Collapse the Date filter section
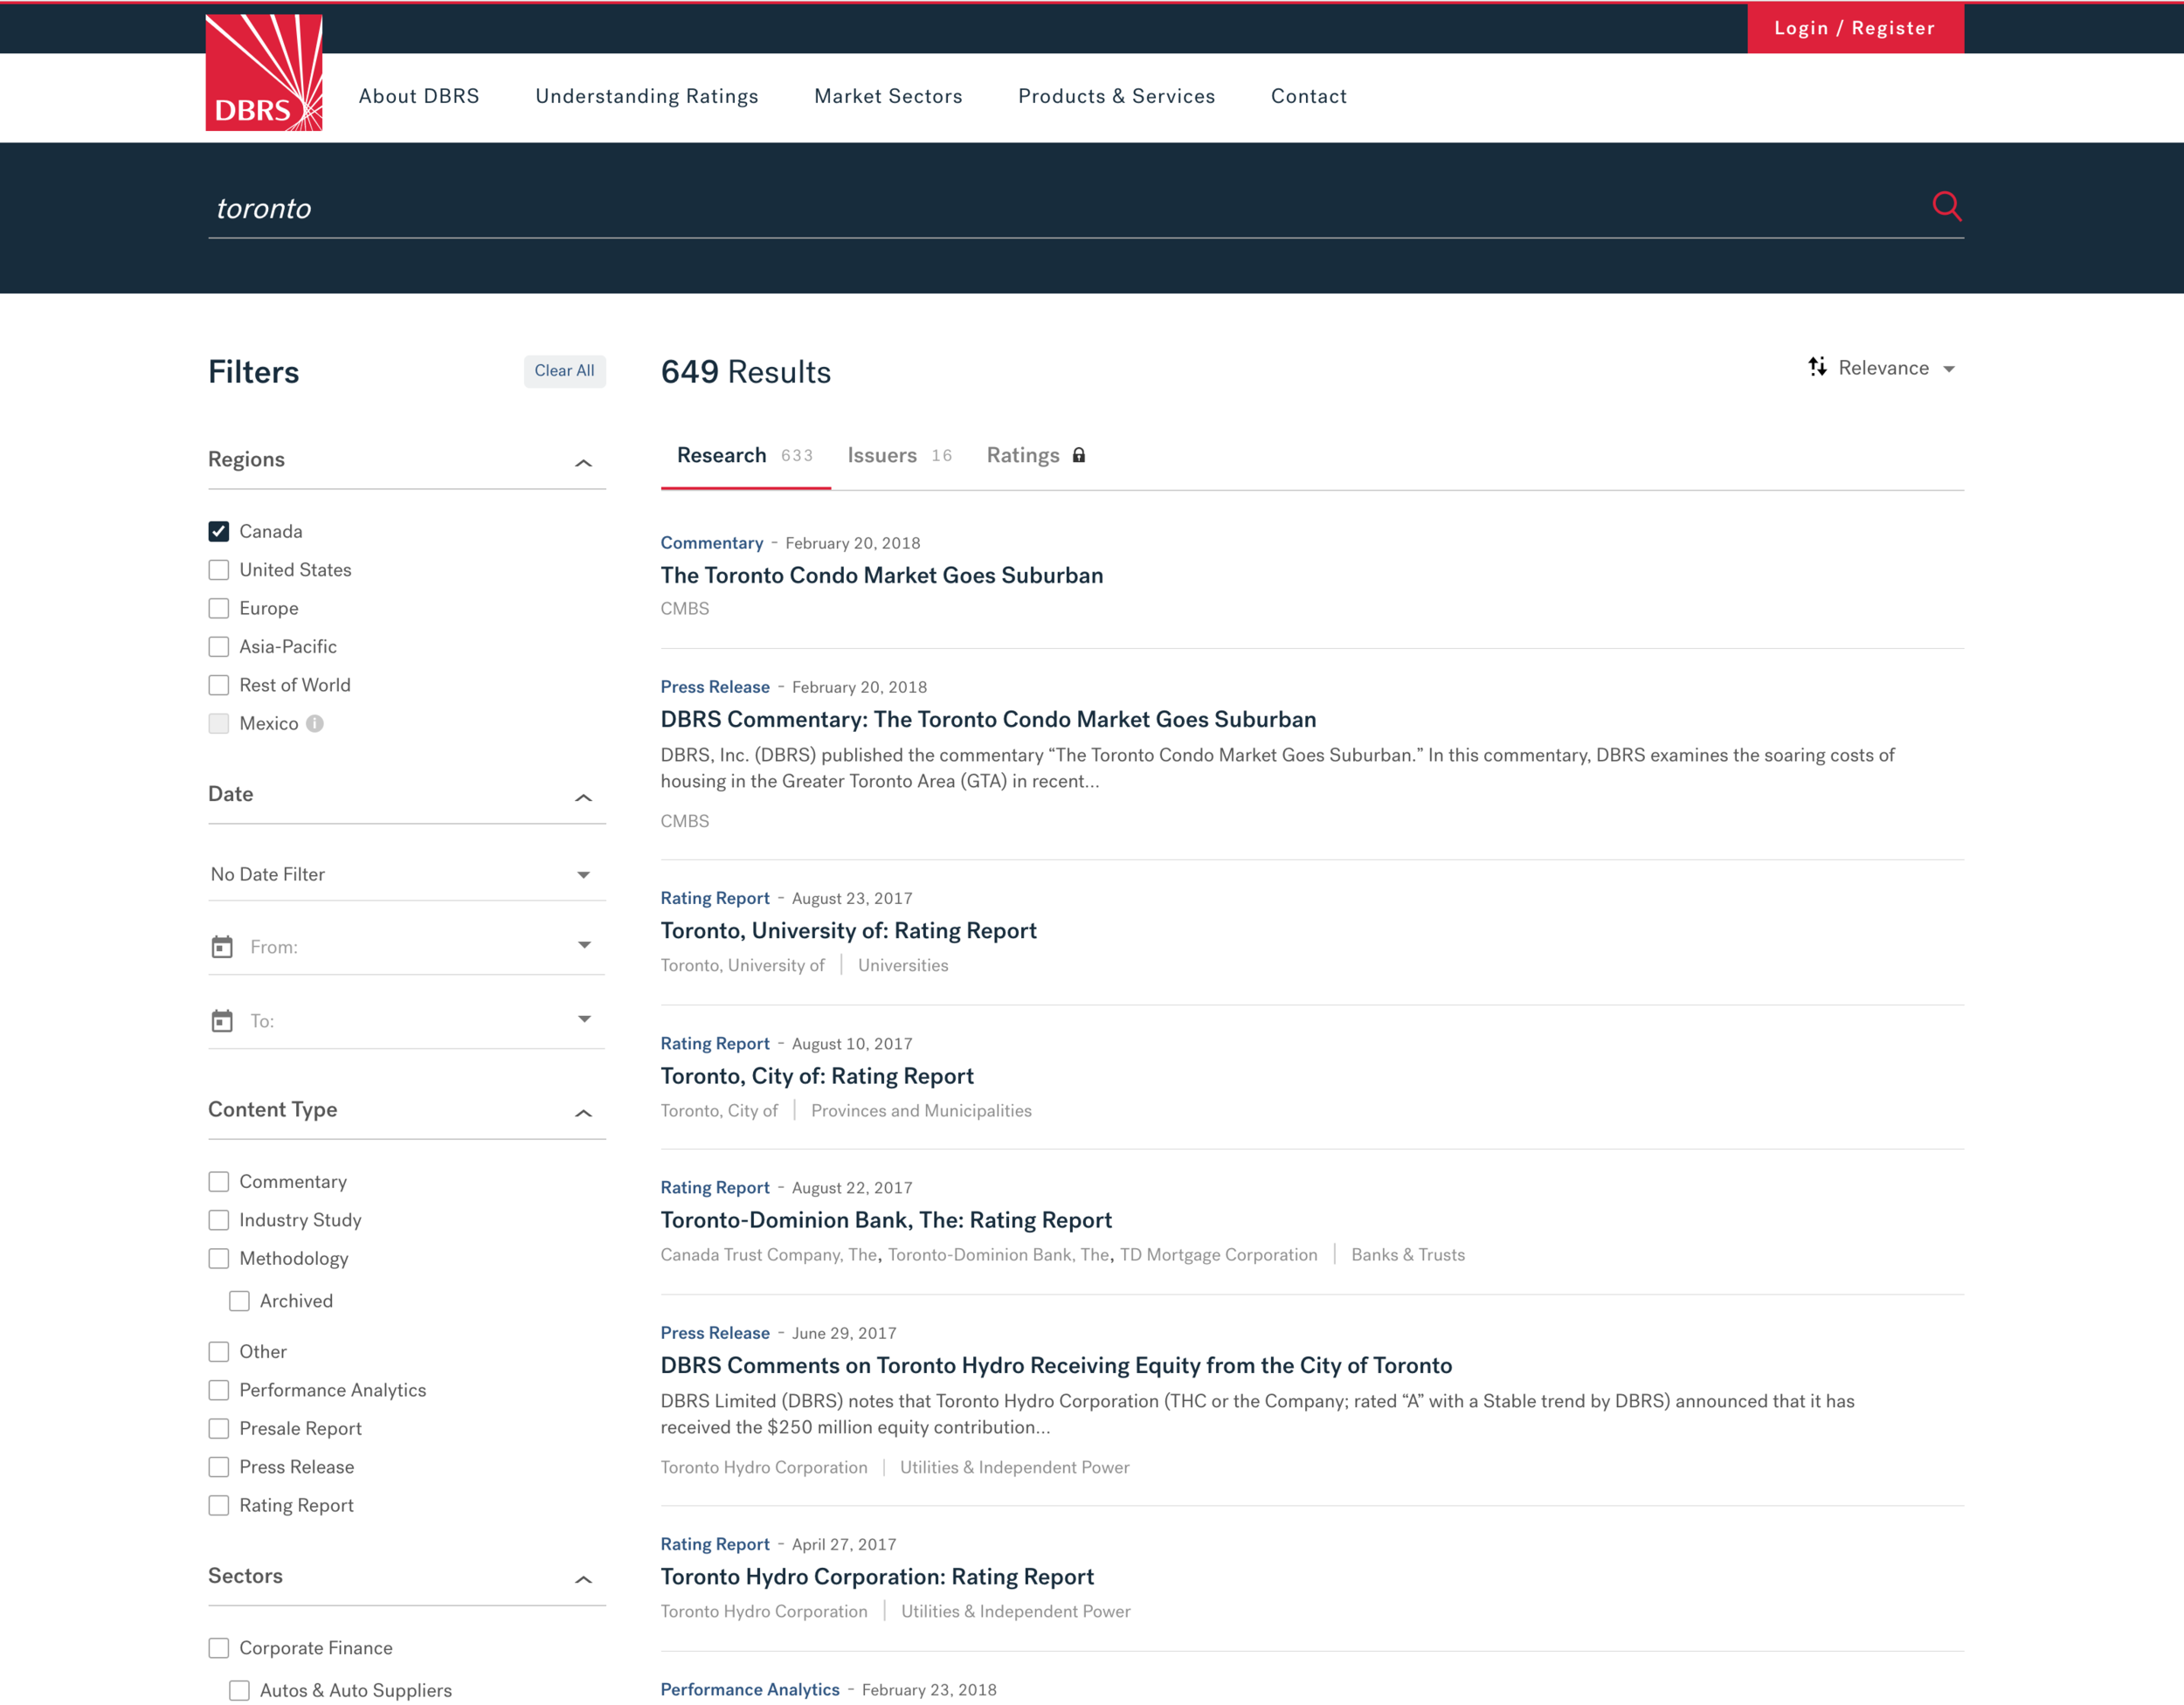The image size is (2184, 1705). [584, 798]
